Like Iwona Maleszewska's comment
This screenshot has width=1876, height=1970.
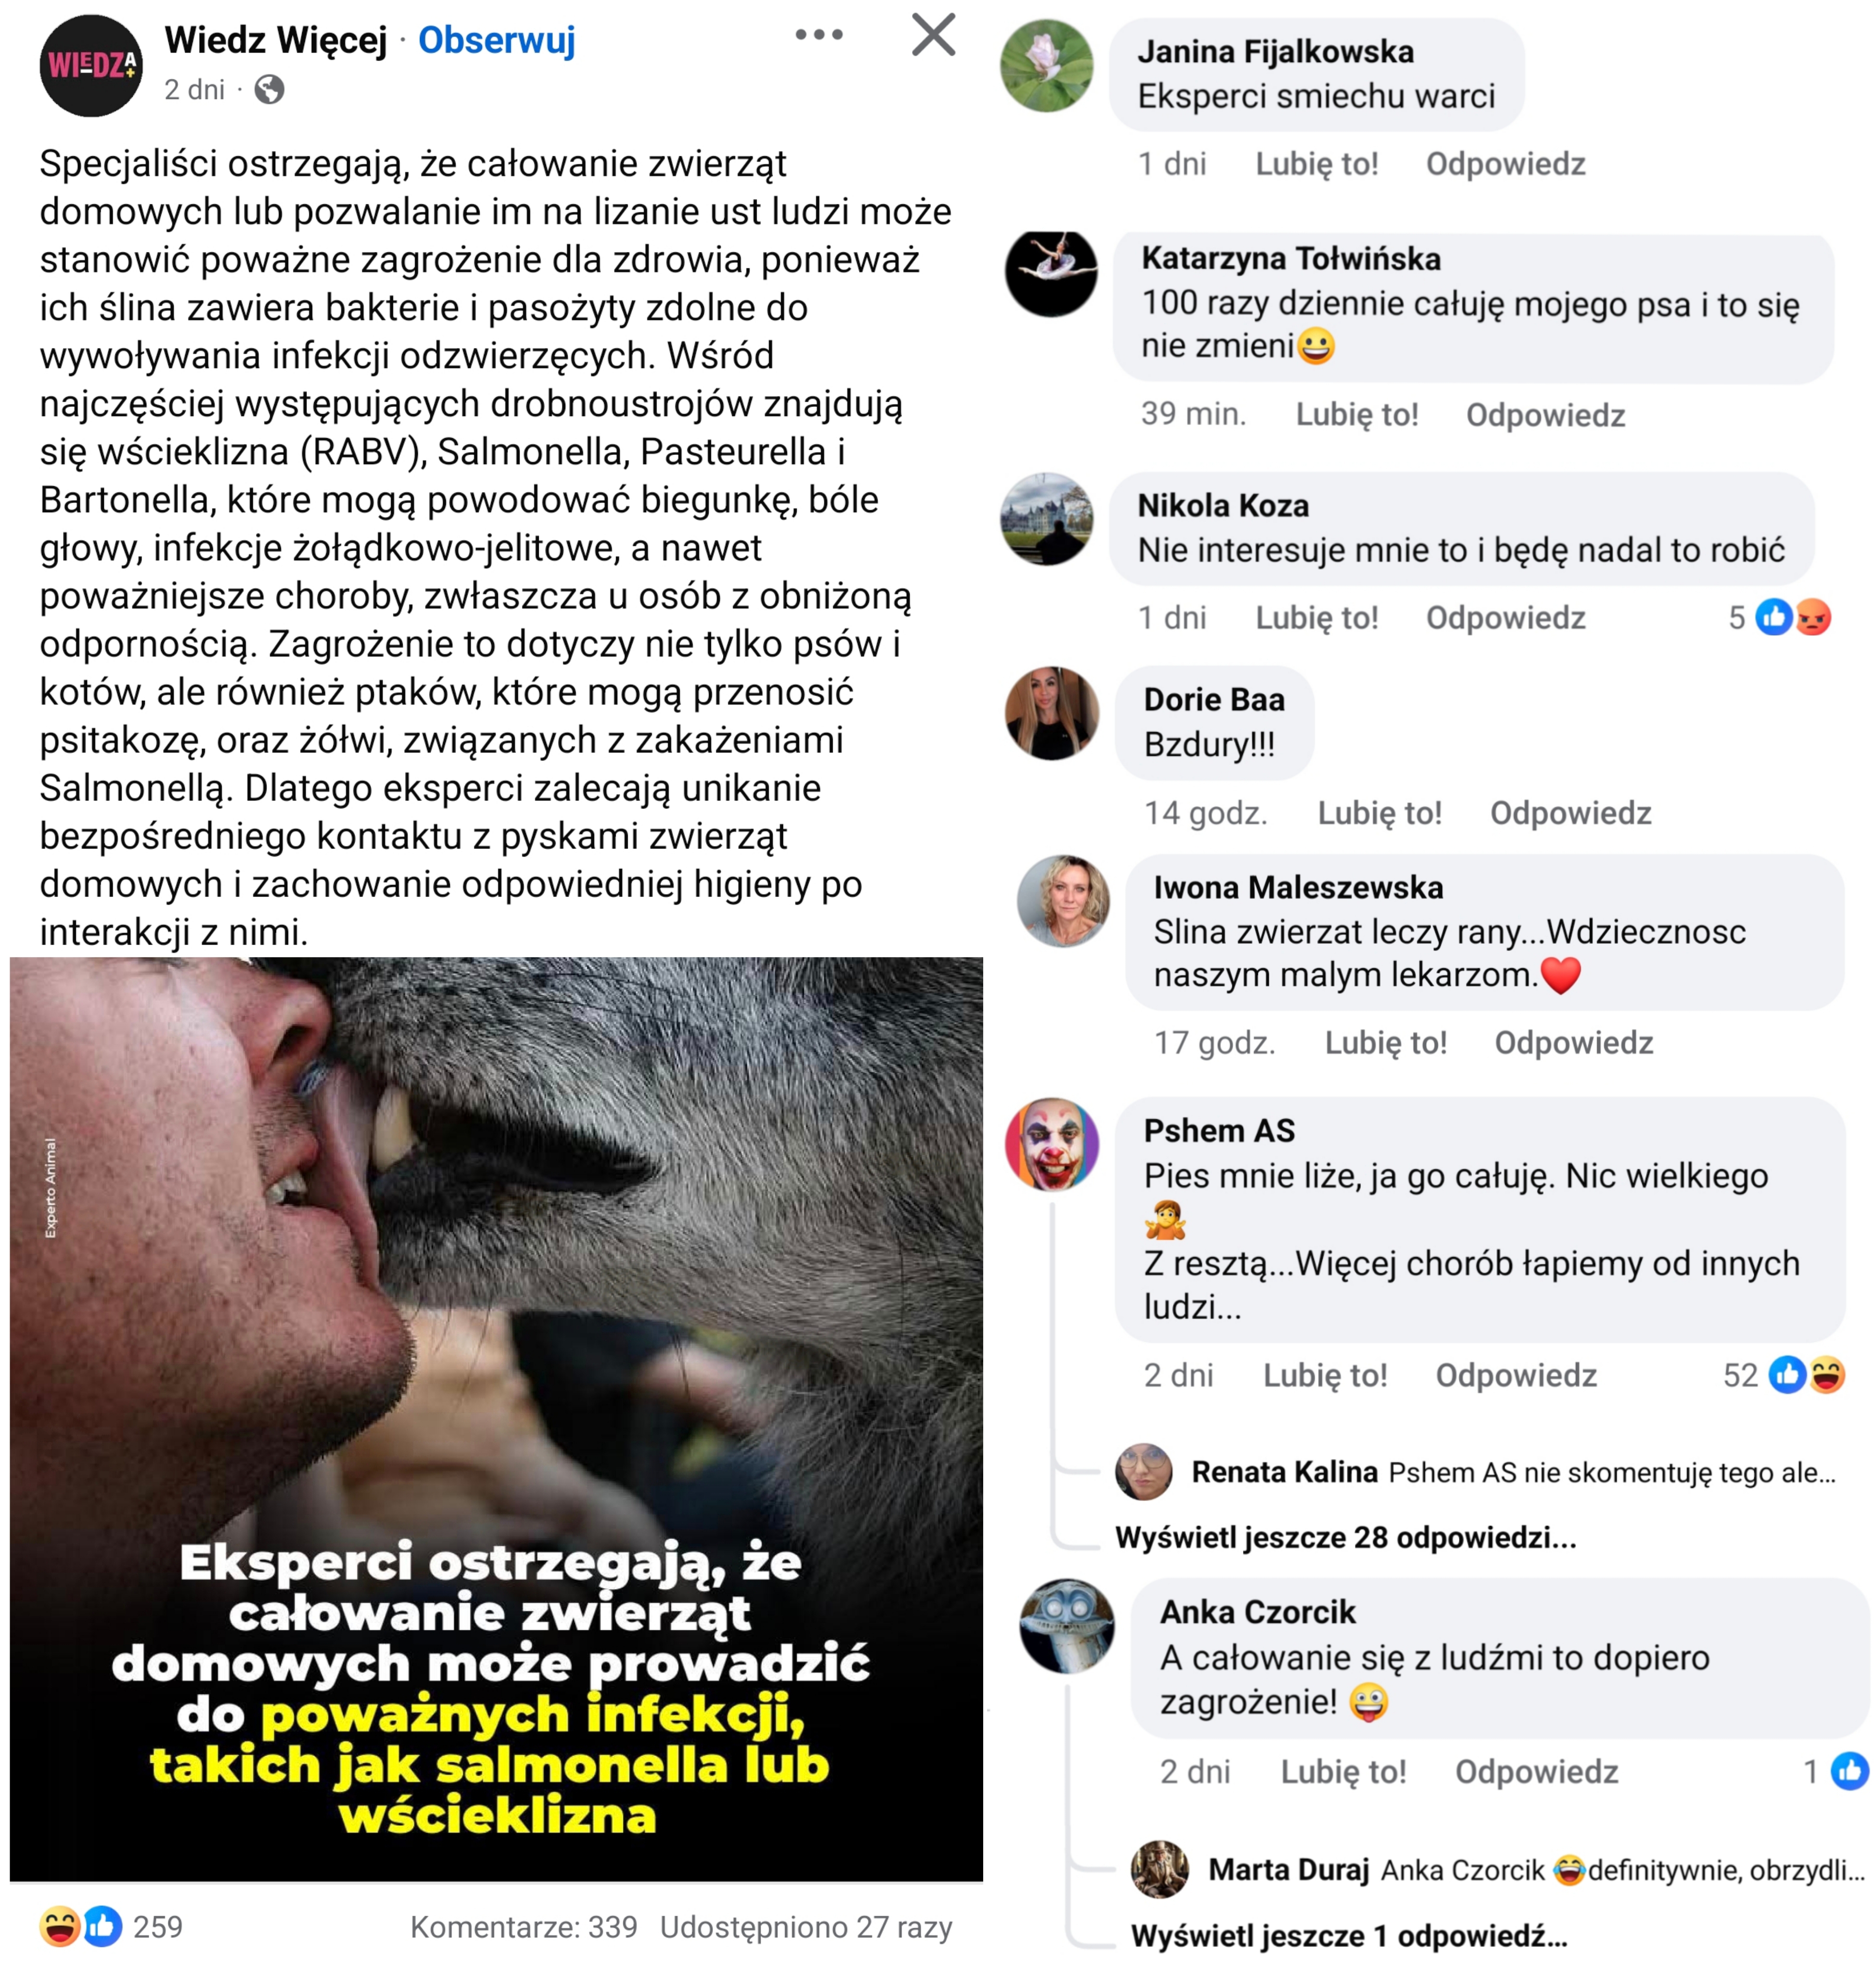click(x=1385, y=1043)
